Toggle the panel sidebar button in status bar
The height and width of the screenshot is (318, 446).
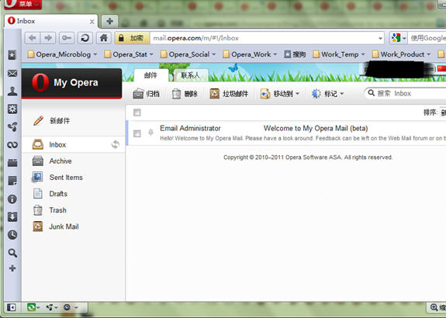12,307
